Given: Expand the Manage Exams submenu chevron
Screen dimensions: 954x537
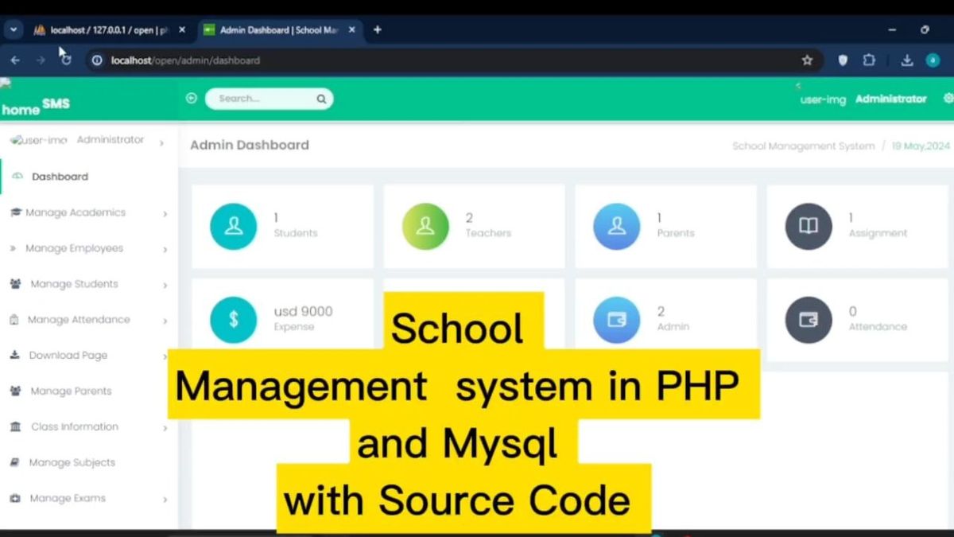Looking at the screenshot, I should coord(166,498).
